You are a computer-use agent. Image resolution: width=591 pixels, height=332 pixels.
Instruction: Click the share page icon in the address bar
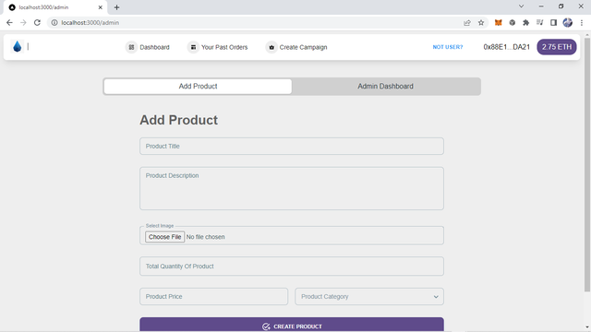(467, 22)
